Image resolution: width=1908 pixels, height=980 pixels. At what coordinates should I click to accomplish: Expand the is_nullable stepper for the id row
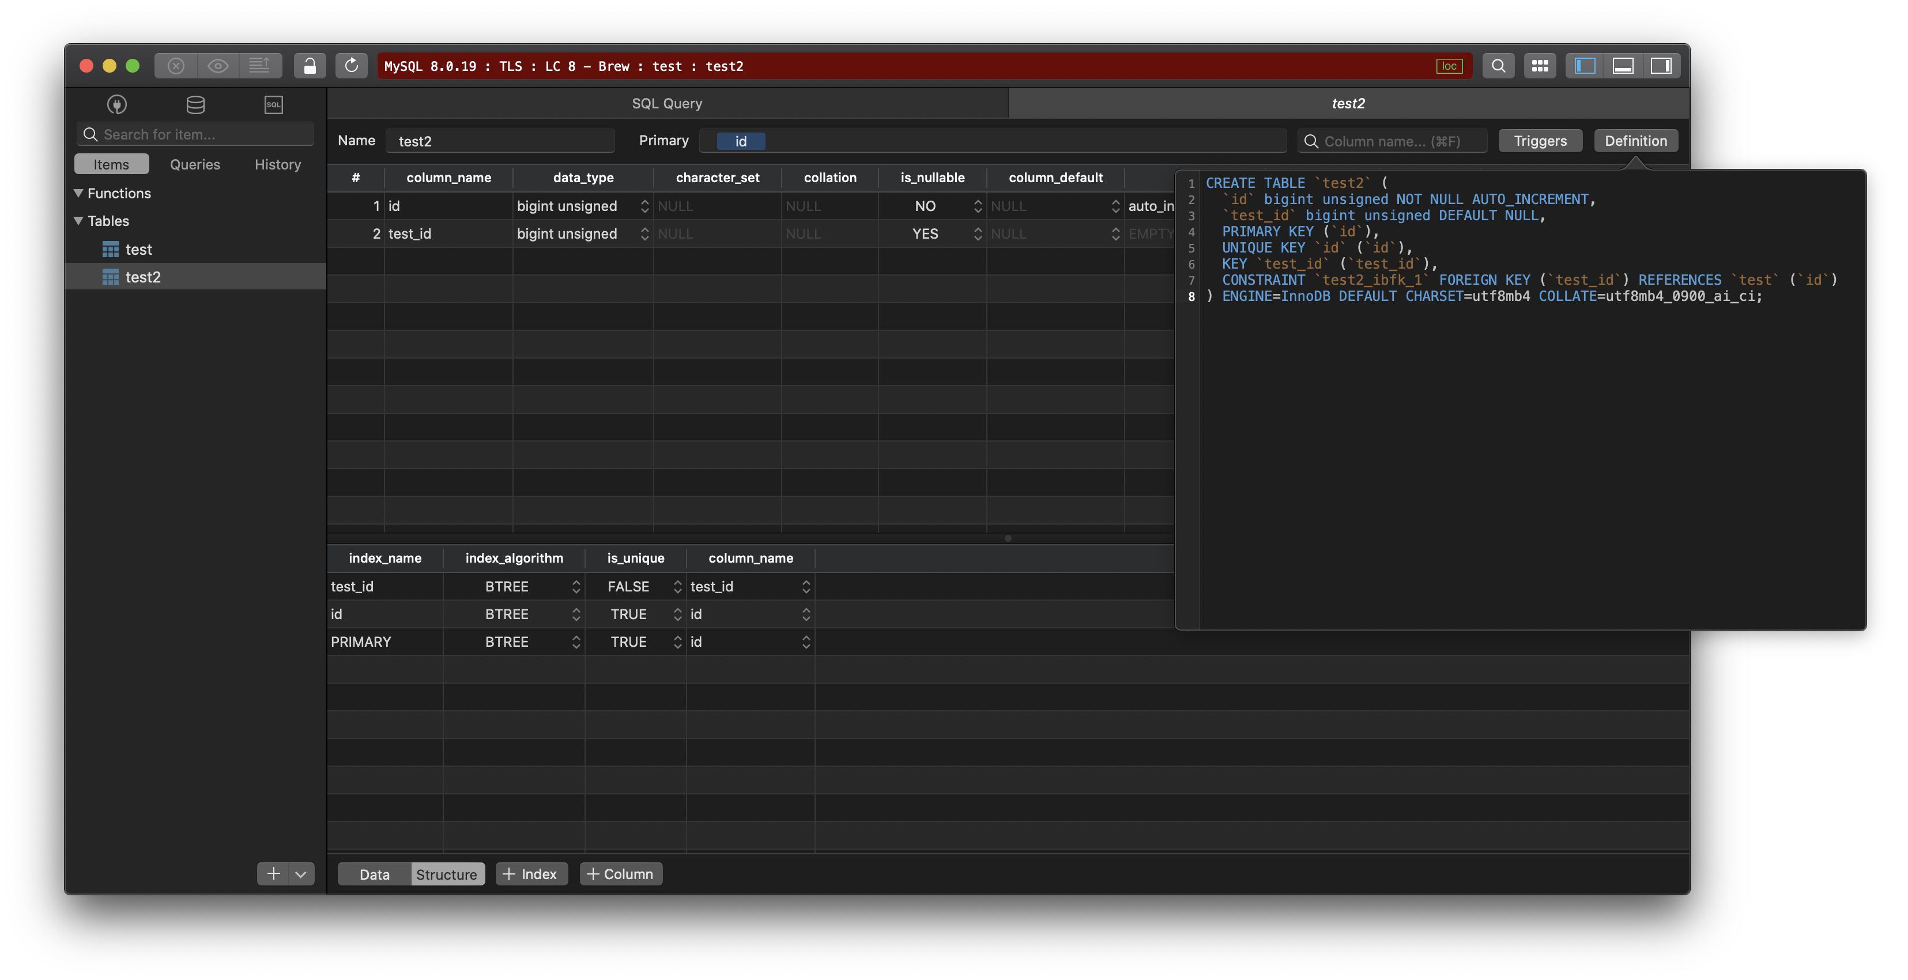[978, 206]
